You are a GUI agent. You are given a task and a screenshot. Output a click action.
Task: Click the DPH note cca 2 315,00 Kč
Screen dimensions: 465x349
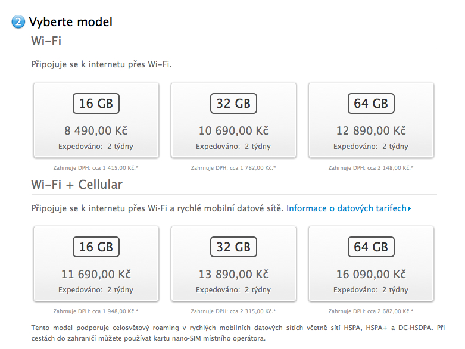click(x=233, y=311)
